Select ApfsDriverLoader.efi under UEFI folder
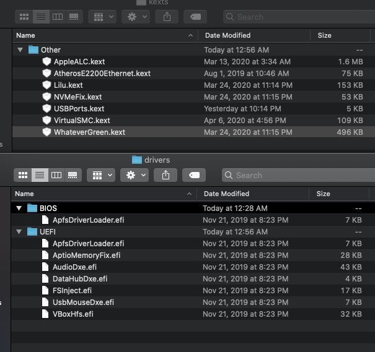The image size is (375, 352). point(193,243)
